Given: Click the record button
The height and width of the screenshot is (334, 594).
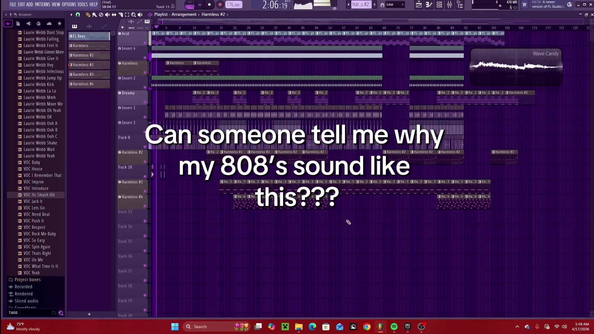Looking at the screenshot, I should [220, 5].
